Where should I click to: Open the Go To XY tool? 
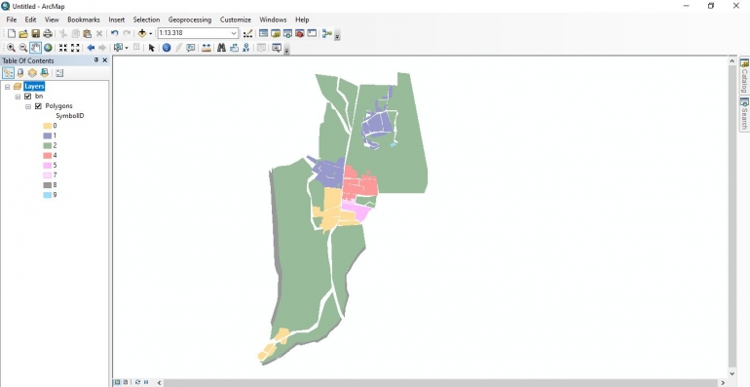point(245,48)
